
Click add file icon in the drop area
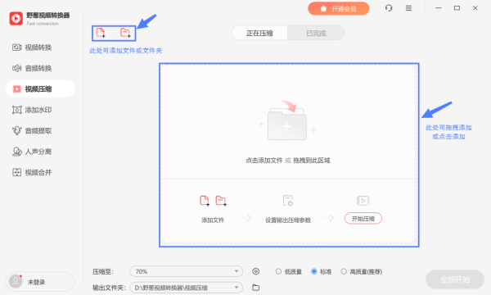point(205,200)
